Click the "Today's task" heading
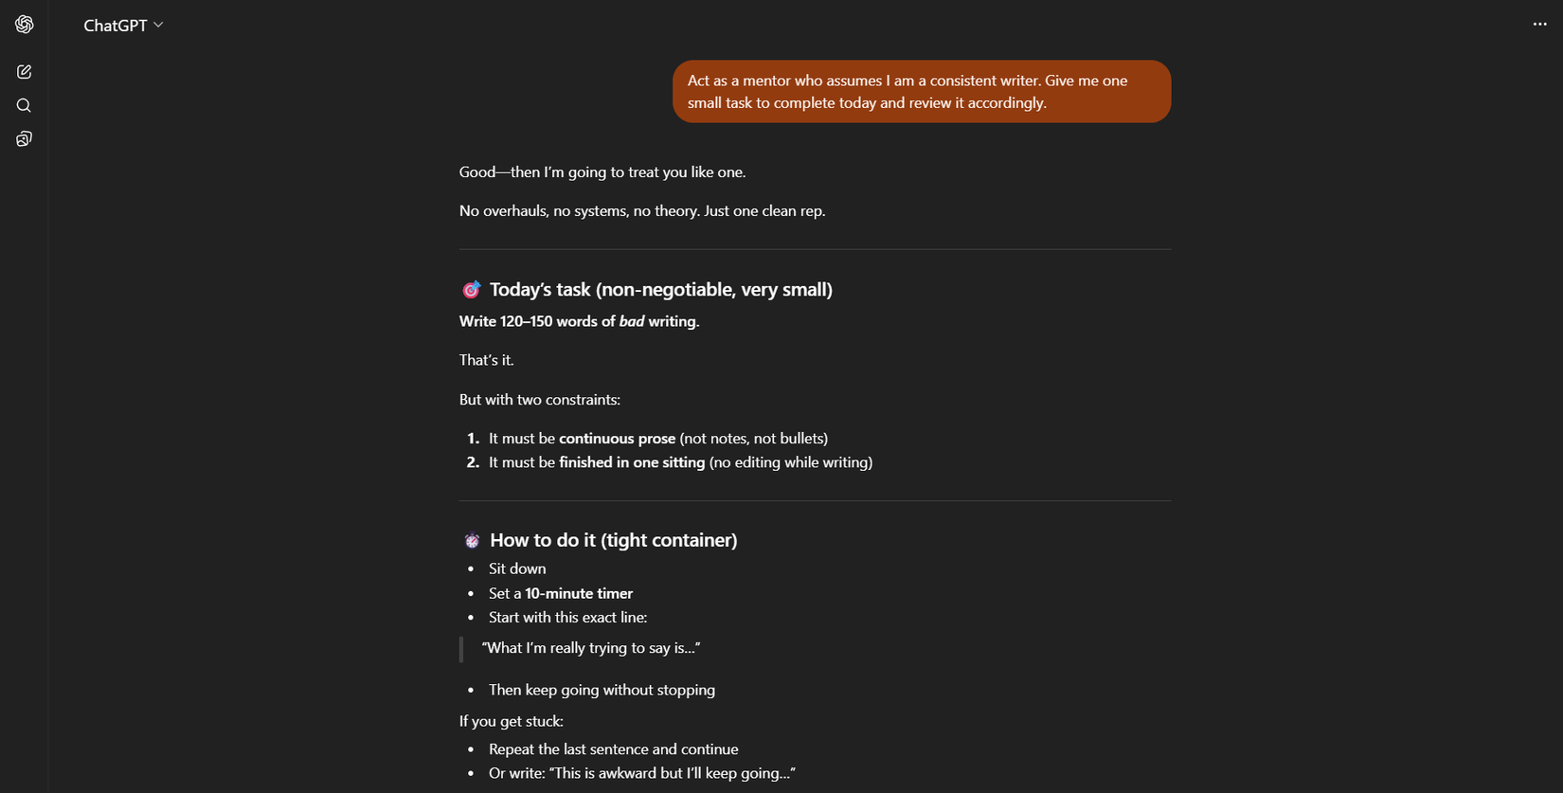Image resolution: width=1563 pixels, height=793 pixels. pos(660,290)
